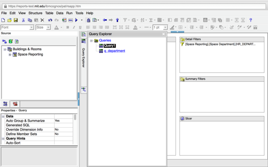Open the Structure menu

tap(35, 13)
